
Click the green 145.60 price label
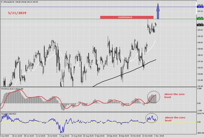coord(200,19)
